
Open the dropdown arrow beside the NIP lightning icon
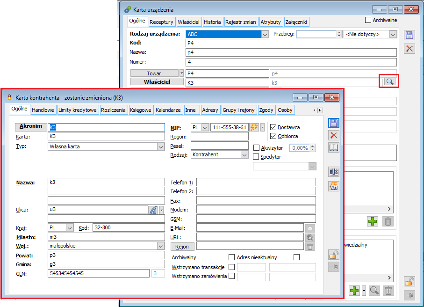coord(262,127)
